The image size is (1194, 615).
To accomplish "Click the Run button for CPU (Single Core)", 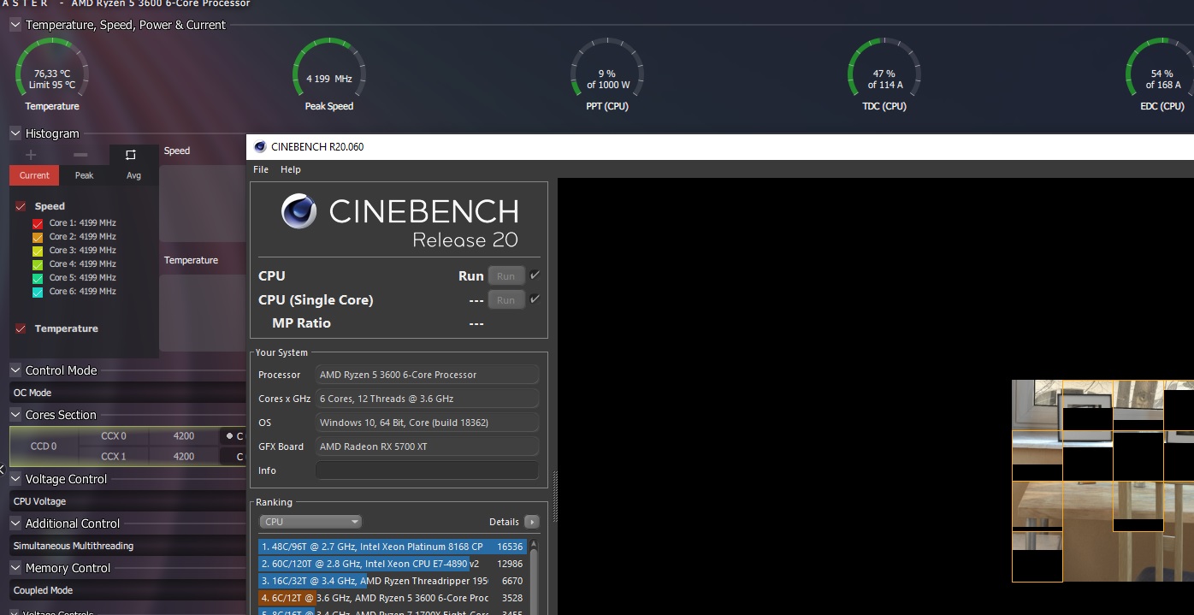I will point(506,300).
